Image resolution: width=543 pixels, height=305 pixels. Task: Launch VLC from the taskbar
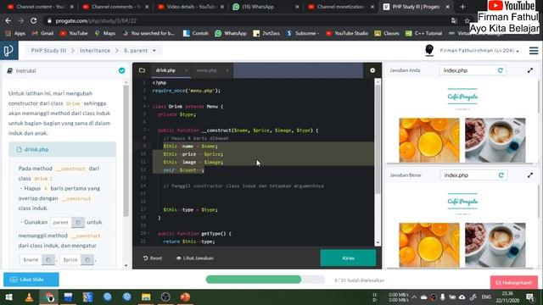point(29,297)
